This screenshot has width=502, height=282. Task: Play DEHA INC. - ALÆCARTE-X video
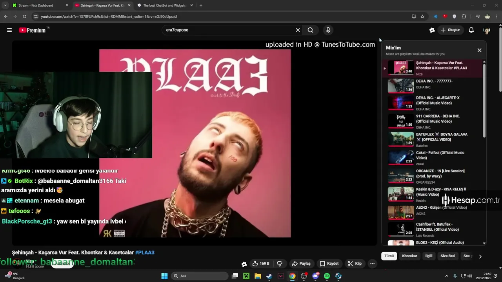(x=433, y=103)
